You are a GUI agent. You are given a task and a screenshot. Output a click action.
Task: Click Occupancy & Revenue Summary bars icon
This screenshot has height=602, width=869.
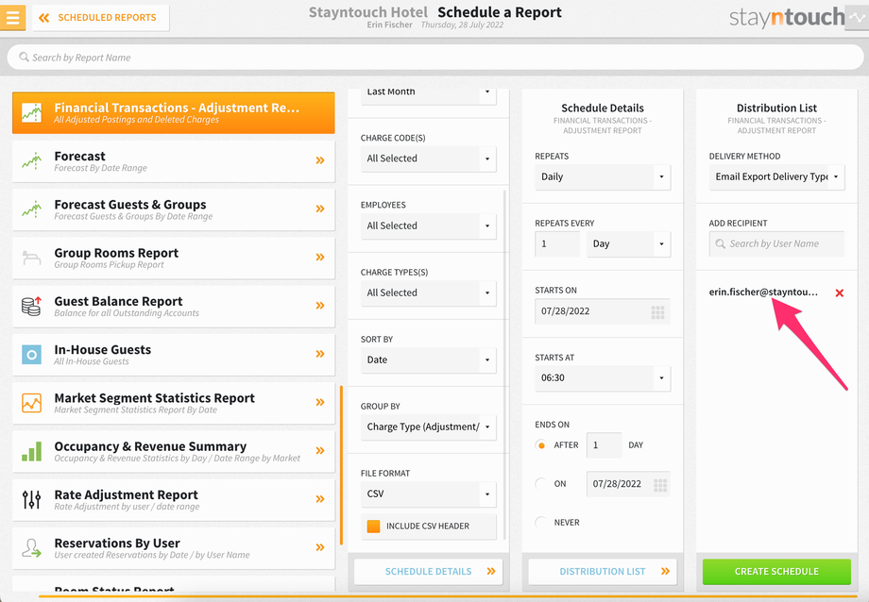pyautogui.click(x=31, y=451)
